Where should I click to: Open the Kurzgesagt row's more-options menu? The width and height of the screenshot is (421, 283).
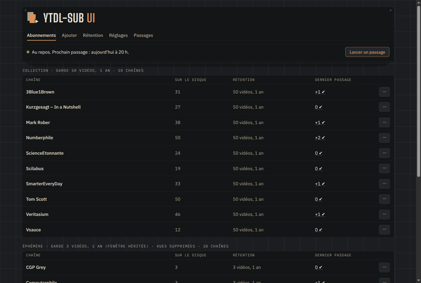(384, 107)
